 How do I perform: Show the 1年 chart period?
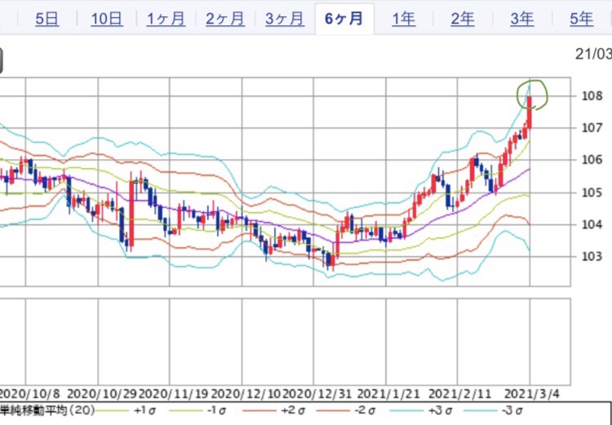coord(404,19)
